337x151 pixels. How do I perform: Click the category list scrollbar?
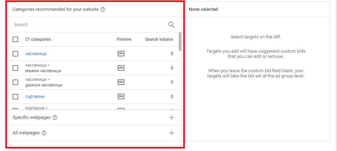(180, 42)
